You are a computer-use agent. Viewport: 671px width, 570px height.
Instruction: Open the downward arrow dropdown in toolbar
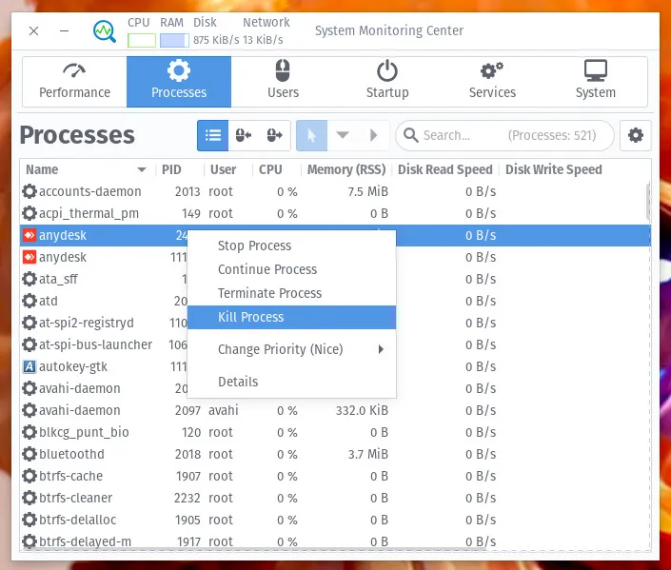tap(343, 136)
